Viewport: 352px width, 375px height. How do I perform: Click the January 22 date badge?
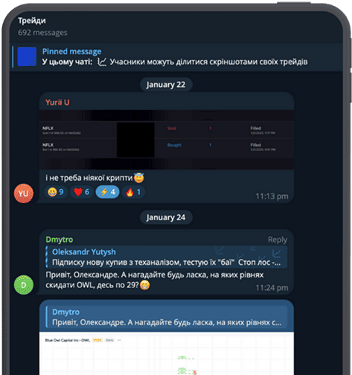166,85
